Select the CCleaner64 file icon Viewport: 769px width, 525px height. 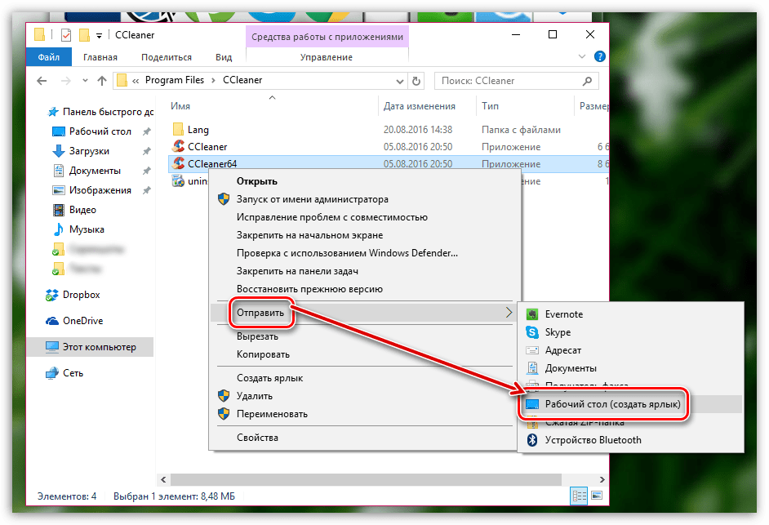click(179, 163)
